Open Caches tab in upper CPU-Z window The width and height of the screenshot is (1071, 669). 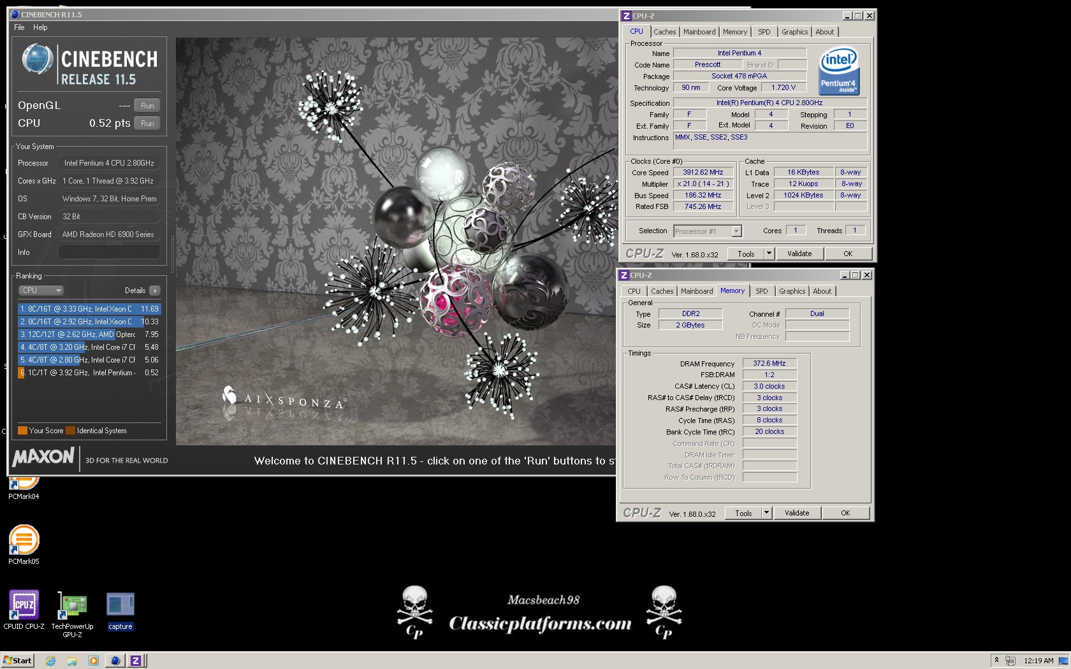click(x=664, y=32)
